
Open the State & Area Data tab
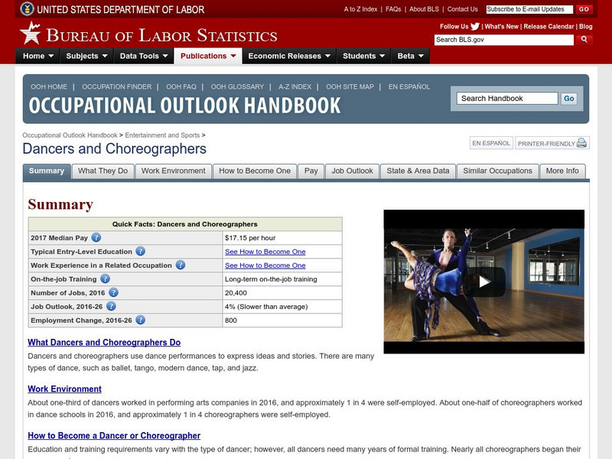point(418,171)
